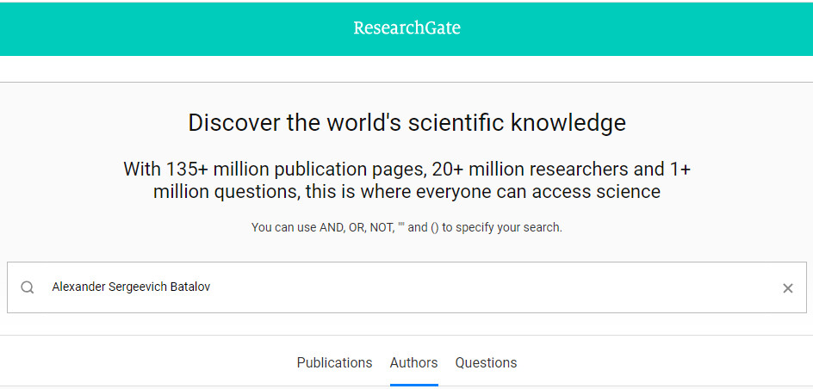Click the word 'Alexander' in search box
Screen dimensions: 813x389
click(x=79, y=287)
